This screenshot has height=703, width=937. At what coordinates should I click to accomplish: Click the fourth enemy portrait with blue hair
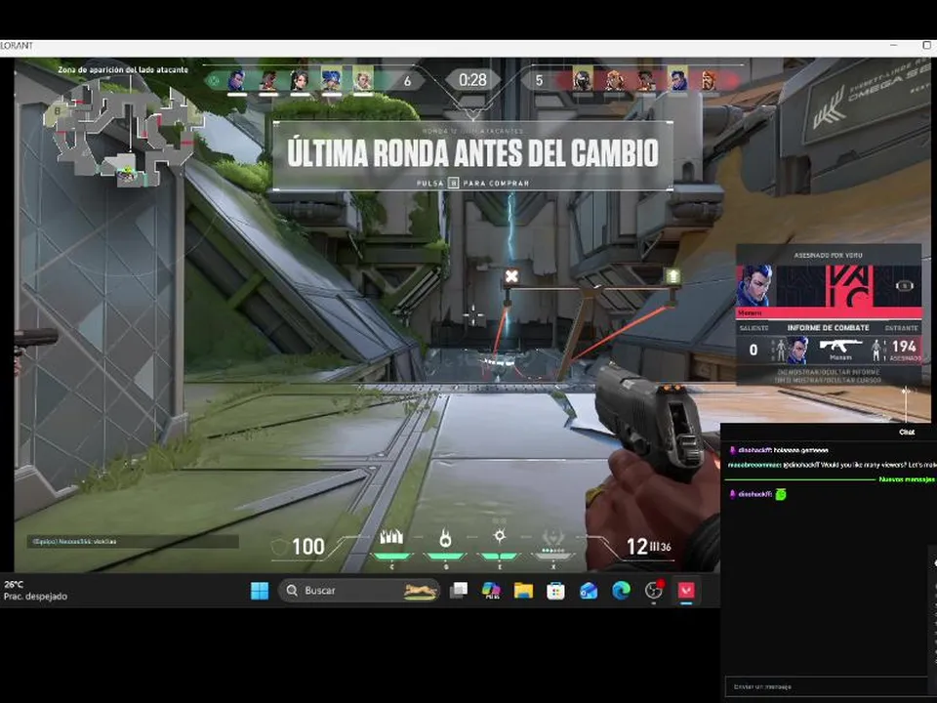(677, 79)
